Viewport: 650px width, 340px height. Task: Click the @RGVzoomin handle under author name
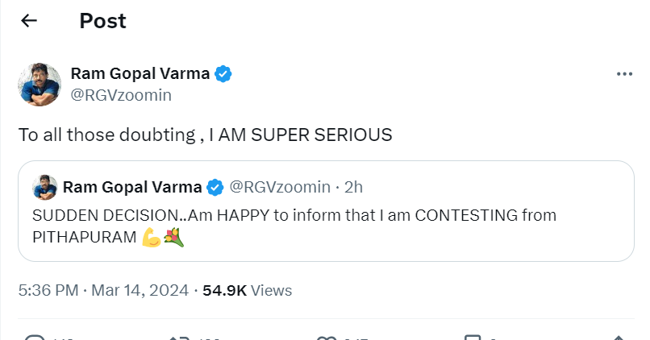[x=121, y=95]
